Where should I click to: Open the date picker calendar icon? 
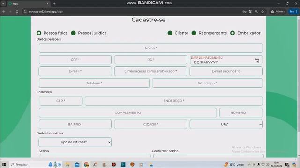(x=257, y=61)
